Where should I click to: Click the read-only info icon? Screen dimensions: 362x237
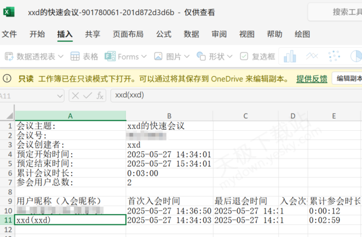click(7, 78)
